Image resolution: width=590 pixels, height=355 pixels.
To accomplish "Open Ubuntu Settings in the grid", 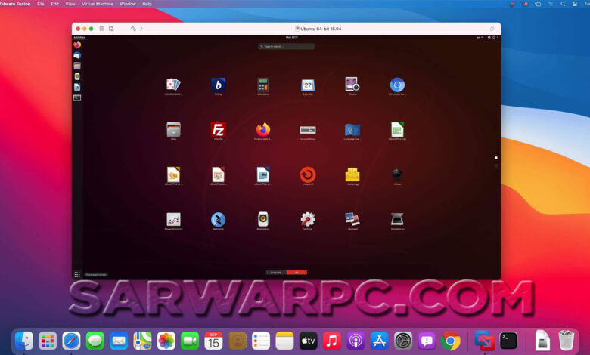I will [308, 219].
